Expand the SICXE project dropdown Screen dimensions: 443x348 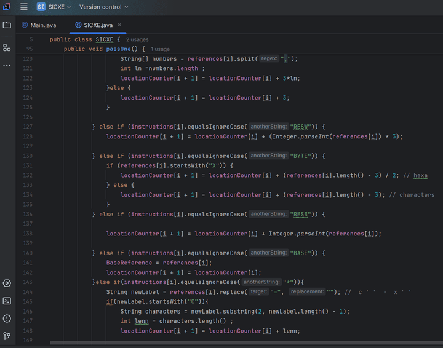click(x=54, y=7)
